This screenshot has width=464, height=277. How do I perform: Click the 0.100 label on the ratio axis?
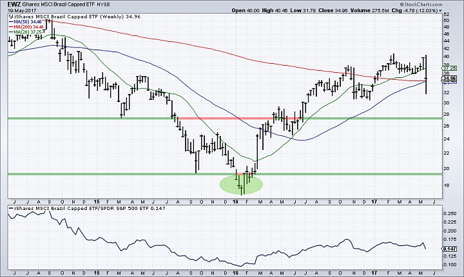pyautogui.click(x=450, y=265)
